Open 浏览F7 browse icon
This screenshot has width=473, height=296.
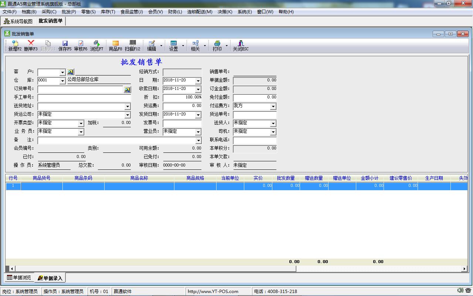(96, 46)
